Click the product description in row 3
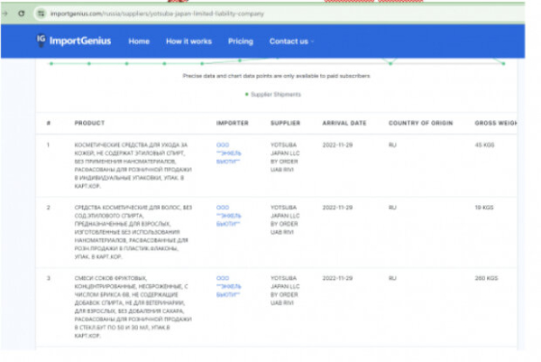541x362 pixels. click(x=133, y=307)
